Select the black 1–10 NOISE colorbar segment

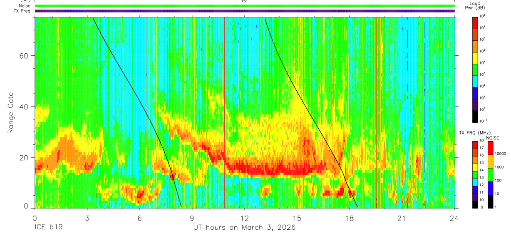(491, 201)
